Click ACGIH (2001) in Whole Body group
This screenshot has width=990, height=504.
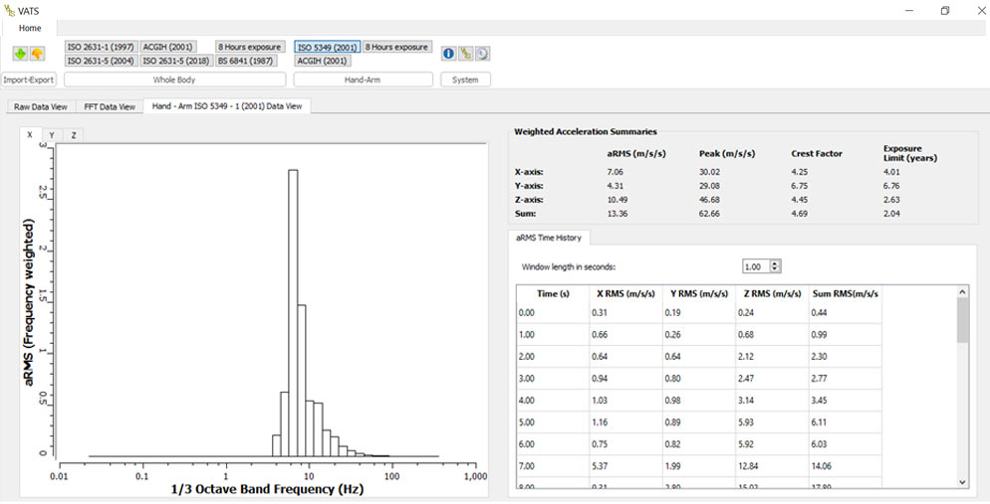168,48
